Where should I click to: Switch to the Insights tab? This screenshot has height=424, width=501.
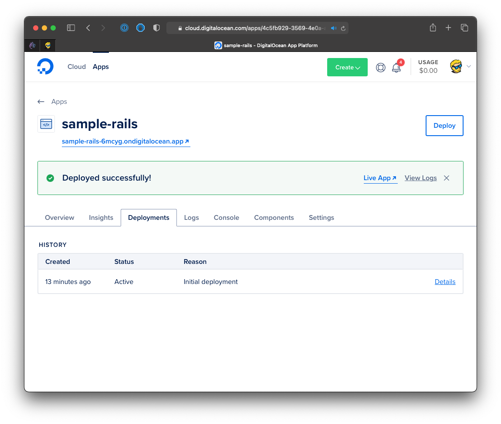(101, 218)
